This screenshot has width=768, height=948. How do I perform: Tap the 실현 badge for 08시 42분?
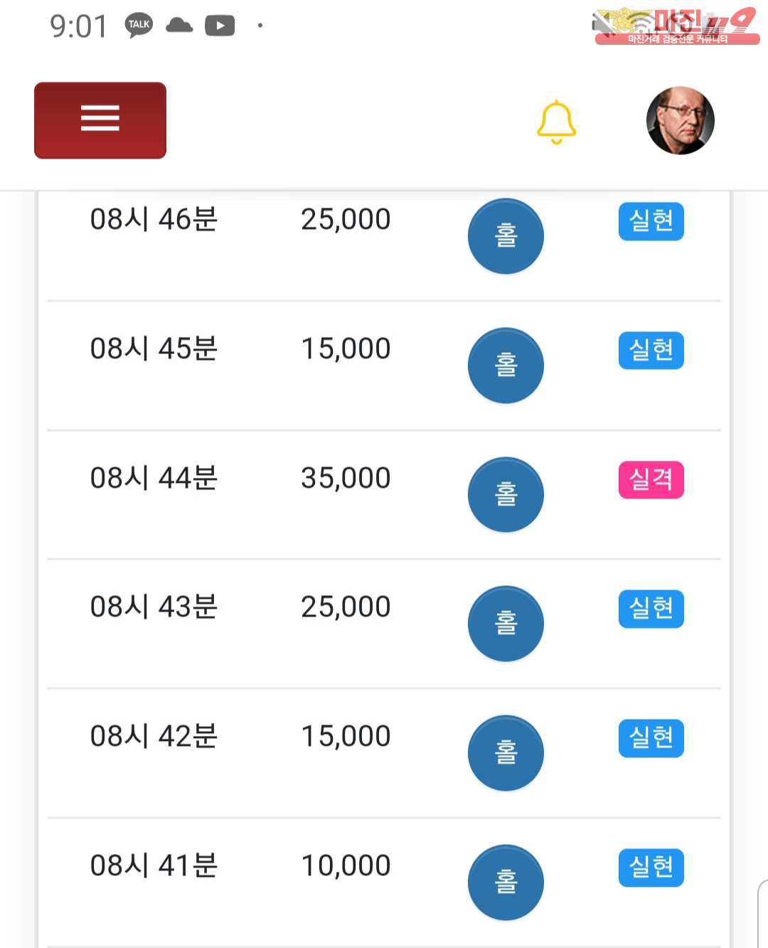[x=651, y=738]
